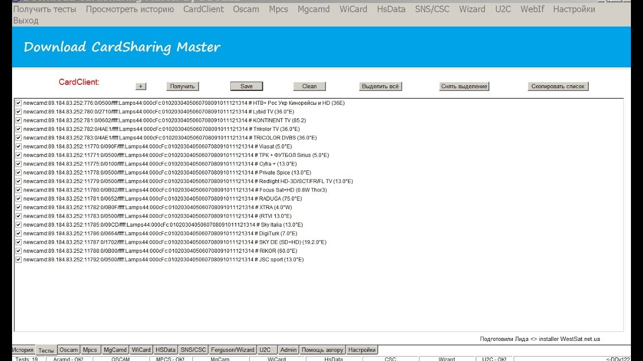This screenshot has height=361, width=643.
Task: Toggle checkbox for ТРК + ФУТБОЛ Sirius row
Action: click(19, 155)
